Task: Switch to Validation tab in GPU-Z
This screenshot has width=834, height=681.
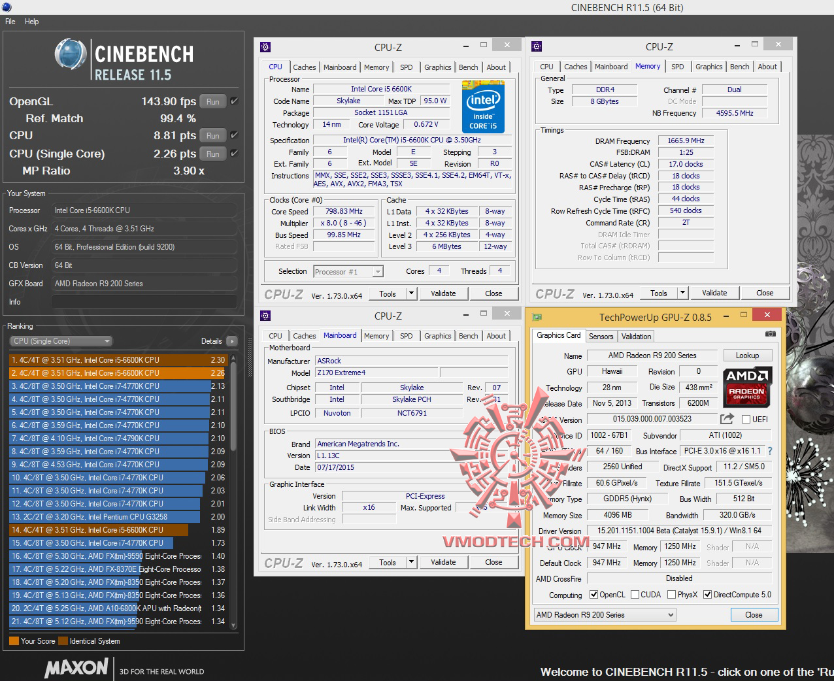Action: (x=637, y=337)
